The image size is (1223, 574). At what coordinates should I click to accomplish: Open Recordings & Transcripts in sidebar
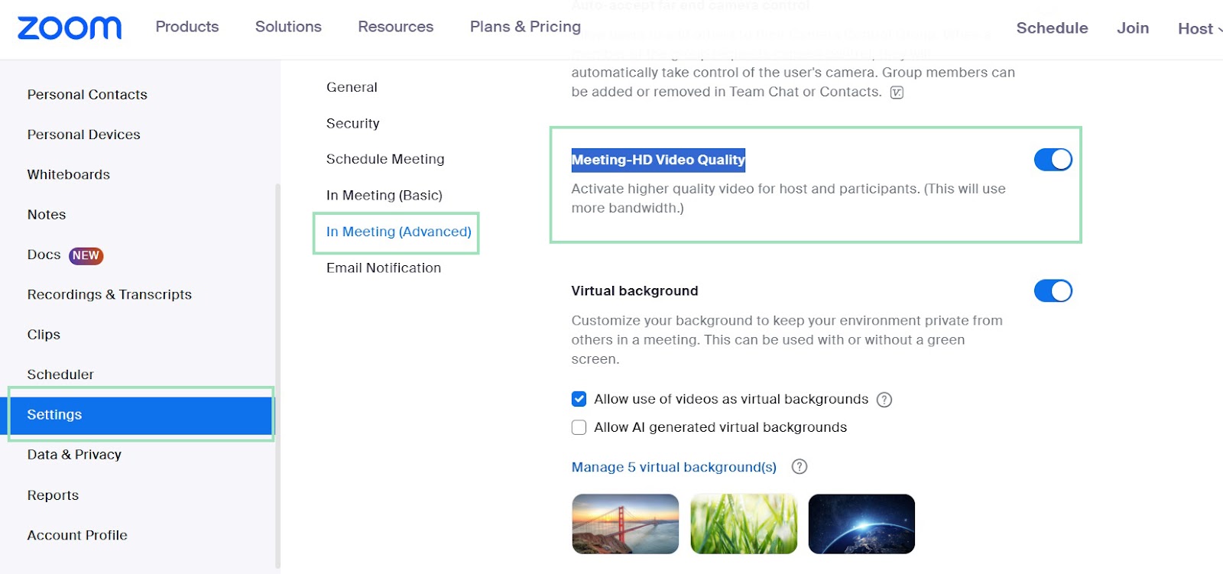[x=109, y=294]
